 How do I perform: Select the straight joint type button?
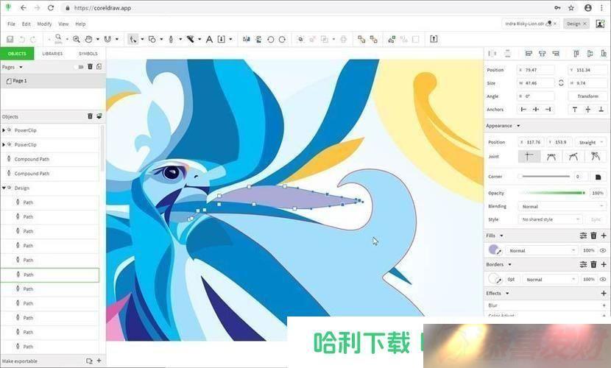click(529, 157)
